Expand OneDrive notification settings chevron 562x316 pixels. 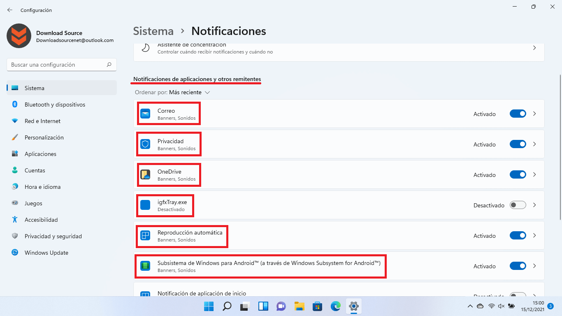click(x=534, y=175)
